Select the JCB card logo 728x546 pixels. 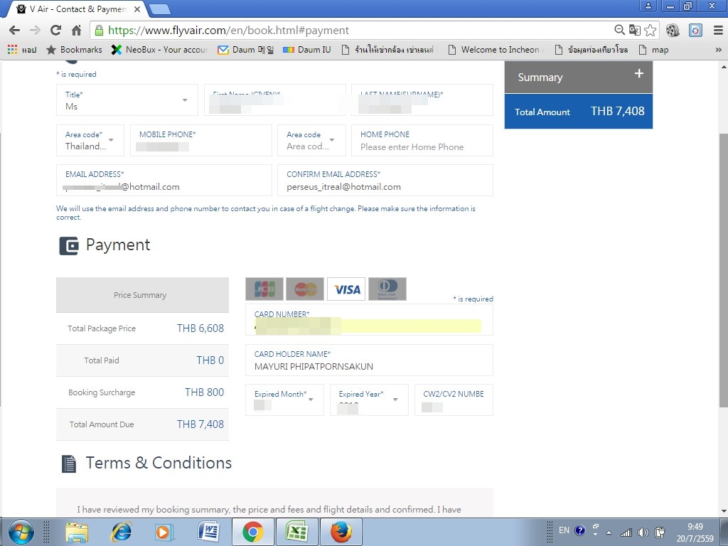tap(264, 289)
